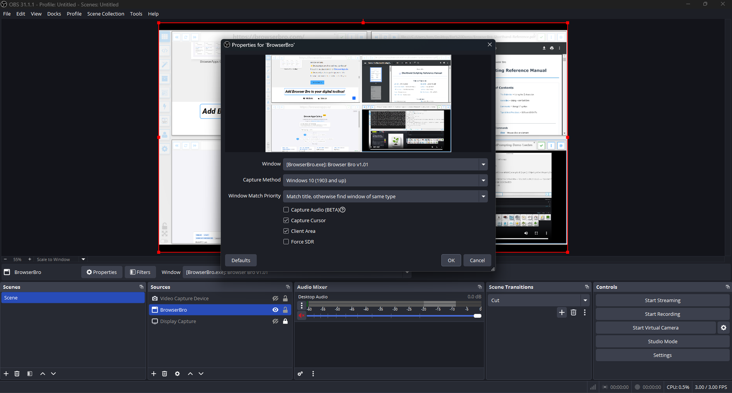732x393 pixels.
Task: Mute Desktop Audio speaker icon
Action: tap(301, 316)
